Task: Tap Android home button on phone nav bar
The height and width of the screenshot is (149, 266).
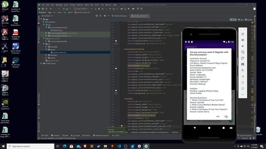Action: pyautogui.click(x=209, y=128)
